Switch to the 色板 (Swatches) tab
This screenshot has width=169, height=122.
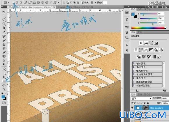click(x=140, y=9)
